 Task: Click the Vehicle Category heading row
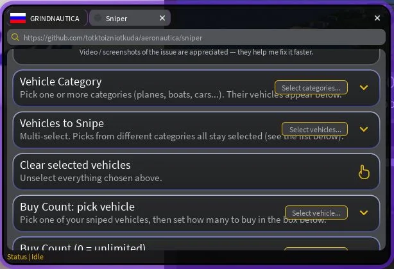point(196,88)
